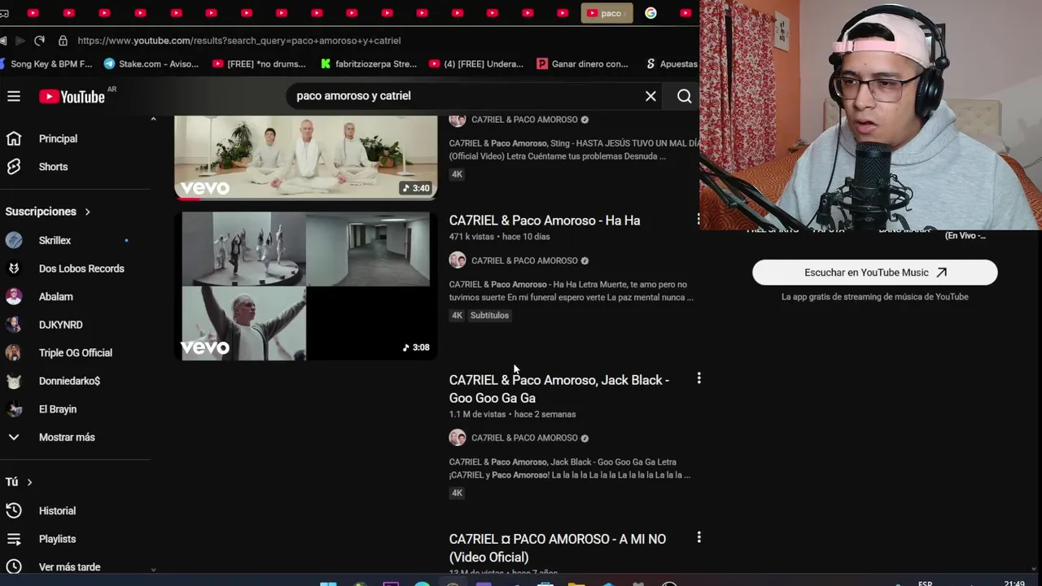
Task: Switch to the Google browser tab
Action: (x=650, y=13)
